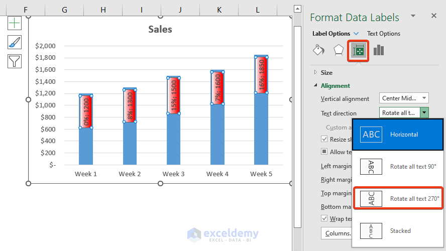This screenshot has width=446, height=251.
Task: Select the 0%; 1200 data label
Action: tap(86, 112)
